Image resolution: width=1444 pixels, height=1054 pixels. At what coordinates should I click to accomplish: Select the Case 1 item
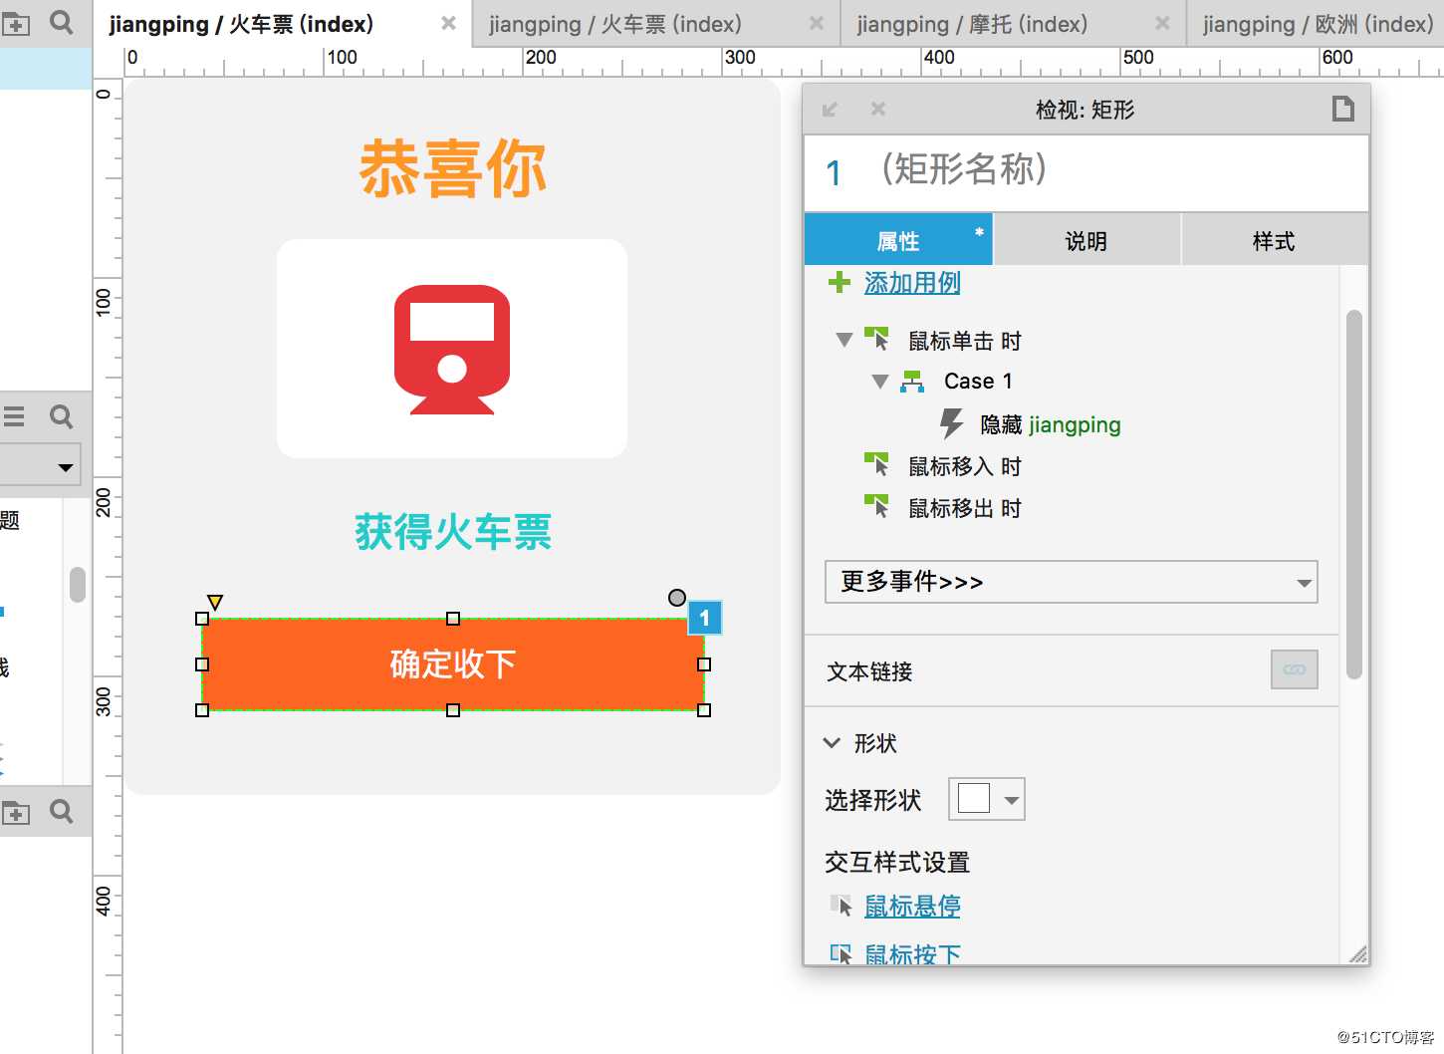978,381
